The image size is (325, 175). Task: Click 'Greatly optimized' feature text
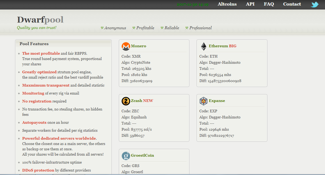click(39, 72)
